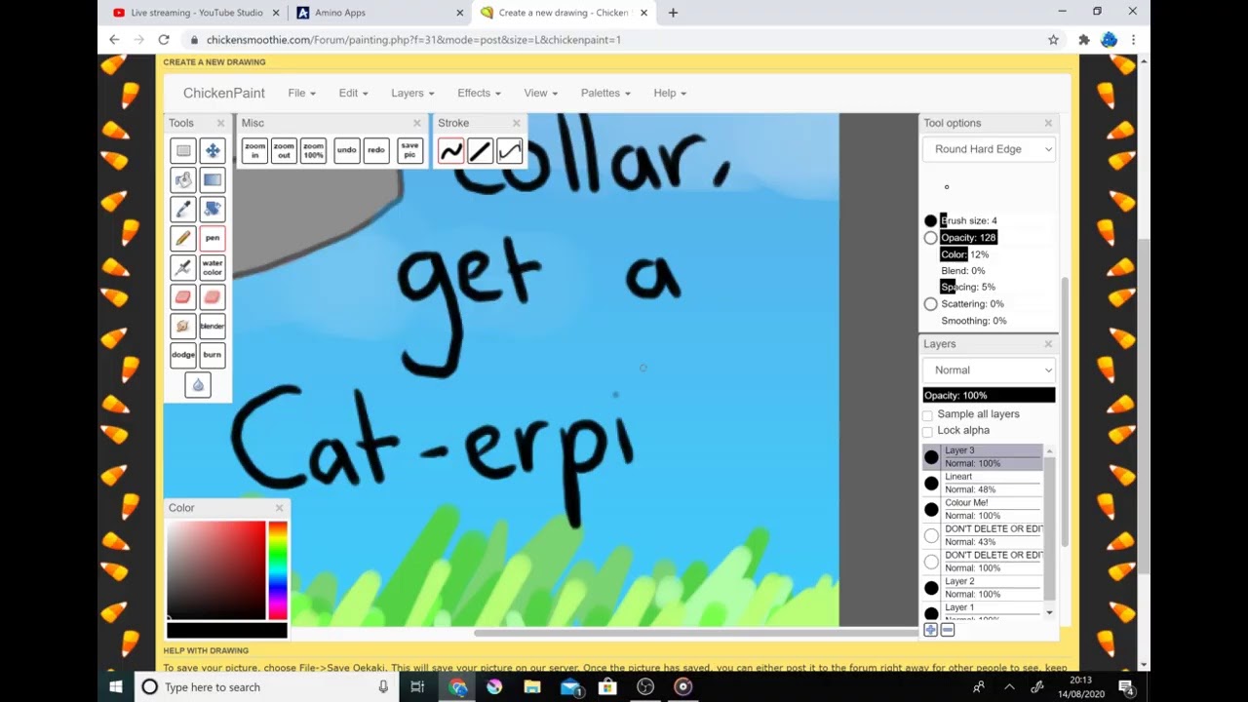Select the color picker eyedropper tool
The width and height of the screenshot is (1248, 702).
point(183,209)
